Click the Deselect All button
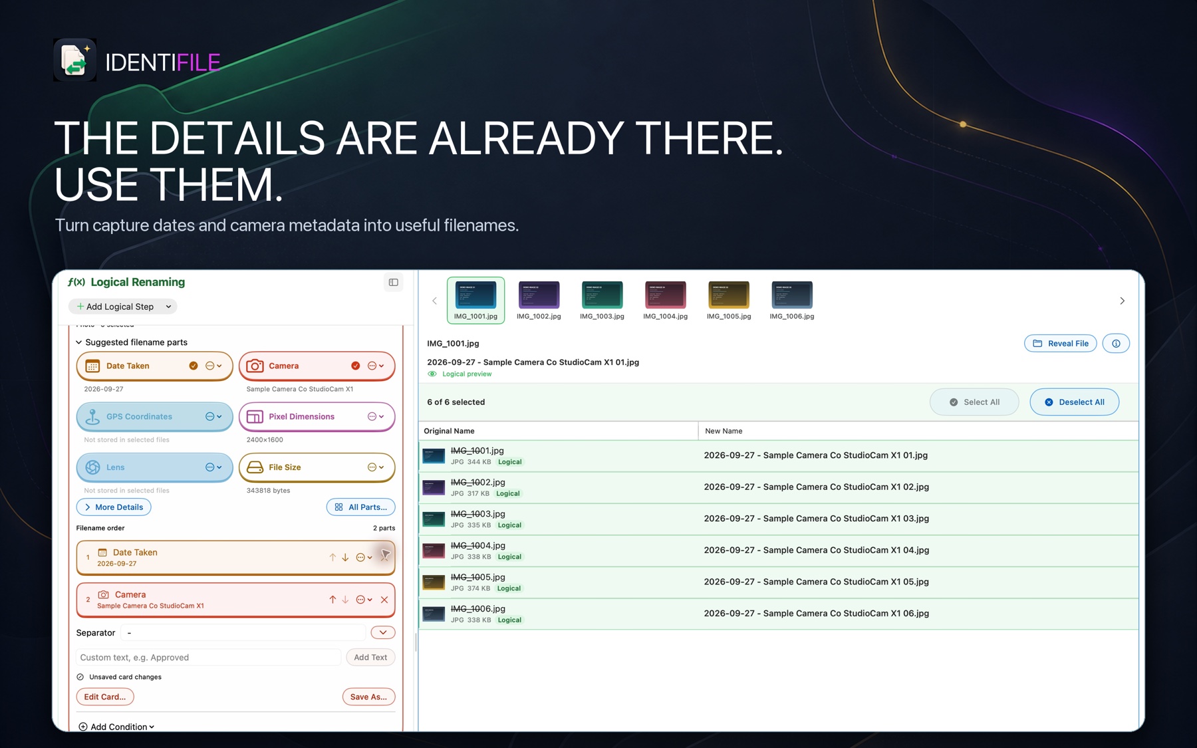Image resolution: width=1197 pixels, height=748 pixels. coord(1075,402)
